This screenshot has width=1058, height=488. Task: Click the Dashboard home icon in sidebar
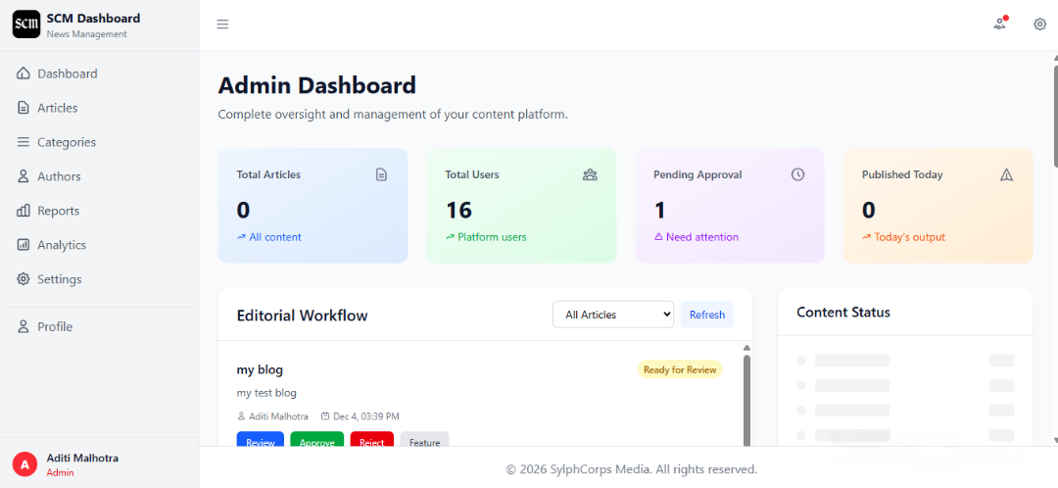[24, 73]
